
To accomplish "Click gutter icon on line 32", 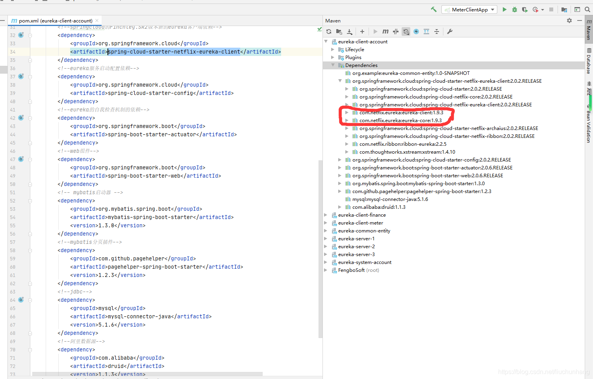I will click(21, 35).
